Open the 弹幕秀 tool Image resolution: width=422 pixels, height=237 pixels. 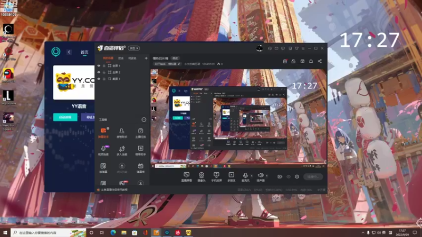(x=140, y=168)
